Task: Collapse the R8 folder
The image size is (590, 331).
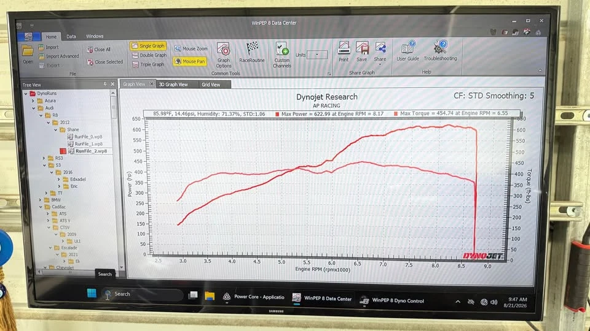Action: pyautogui.click(x=41, y=115)
